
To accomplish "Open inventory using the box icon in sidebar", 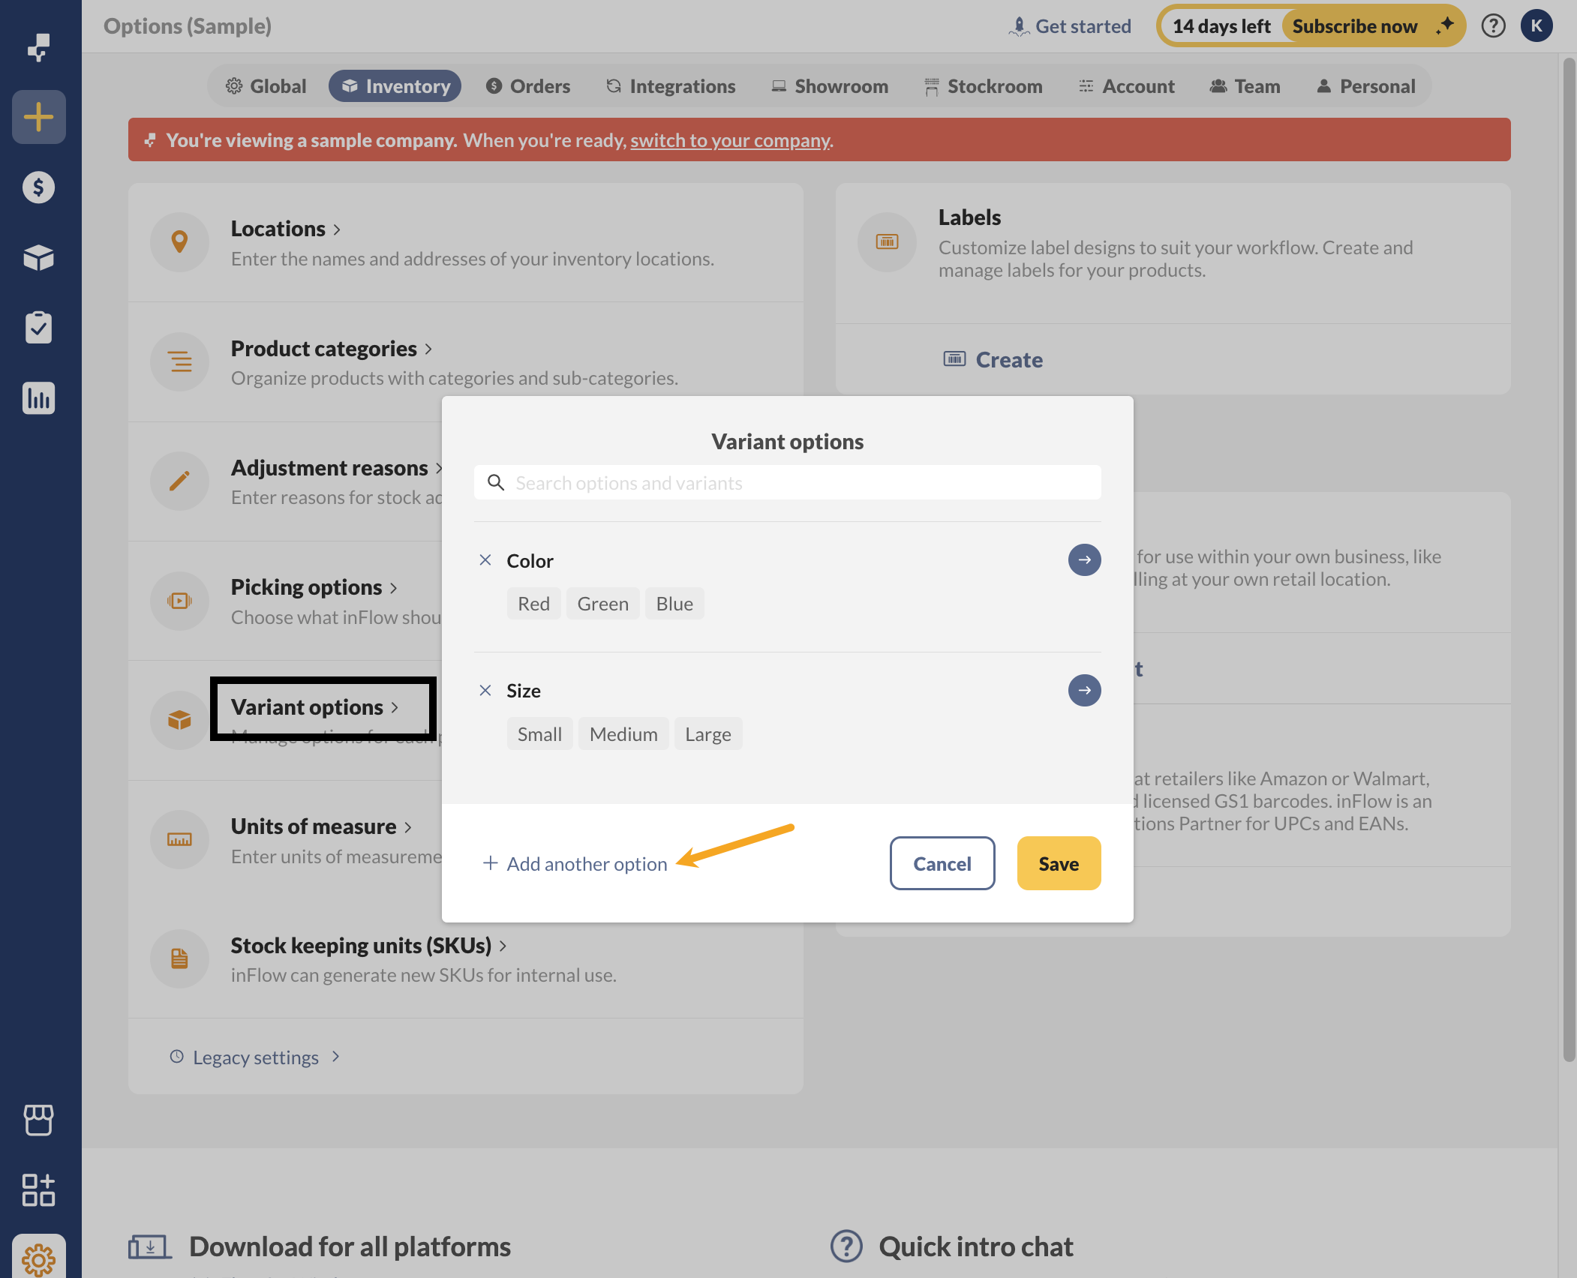I will click(38, 258).
